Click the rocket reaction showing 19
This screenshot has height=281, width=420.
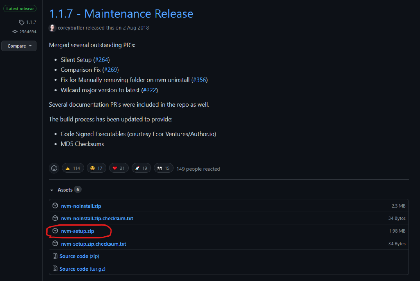pyautogui.click(x=141, y=168)
